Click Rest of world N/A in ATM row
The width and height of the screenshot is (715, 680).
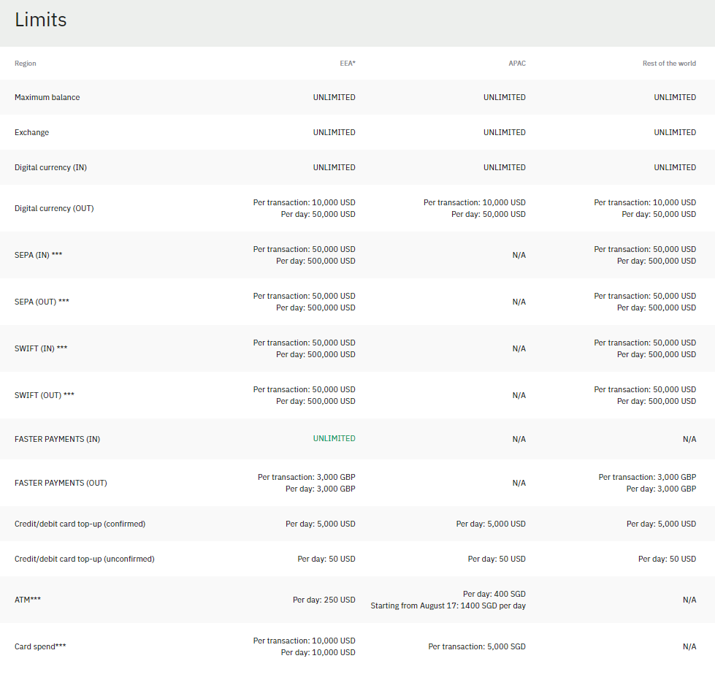689,600
